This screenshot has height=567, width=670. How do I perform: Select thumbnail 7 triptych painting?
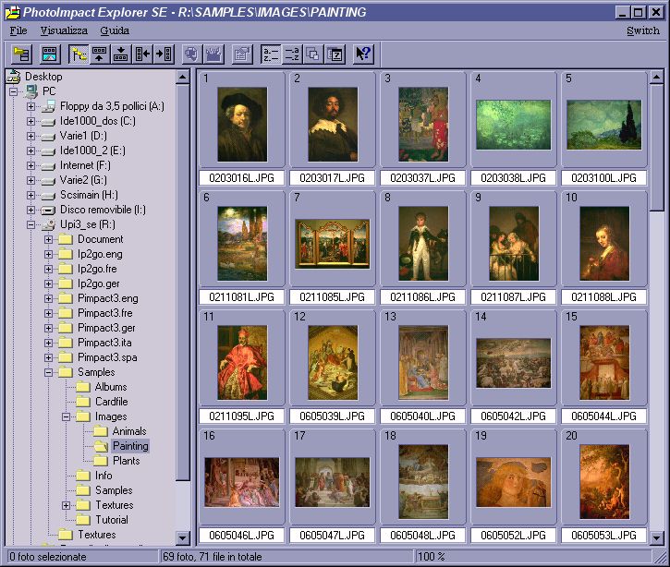pyautogui.click(x=332, y=244)
